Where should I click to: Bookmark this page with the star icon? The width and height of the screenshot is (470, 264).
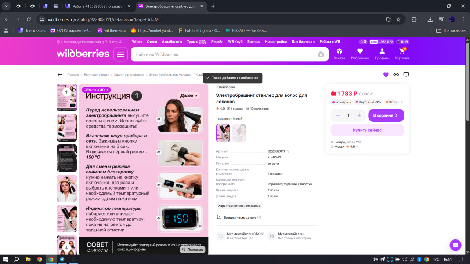(398, 19)
